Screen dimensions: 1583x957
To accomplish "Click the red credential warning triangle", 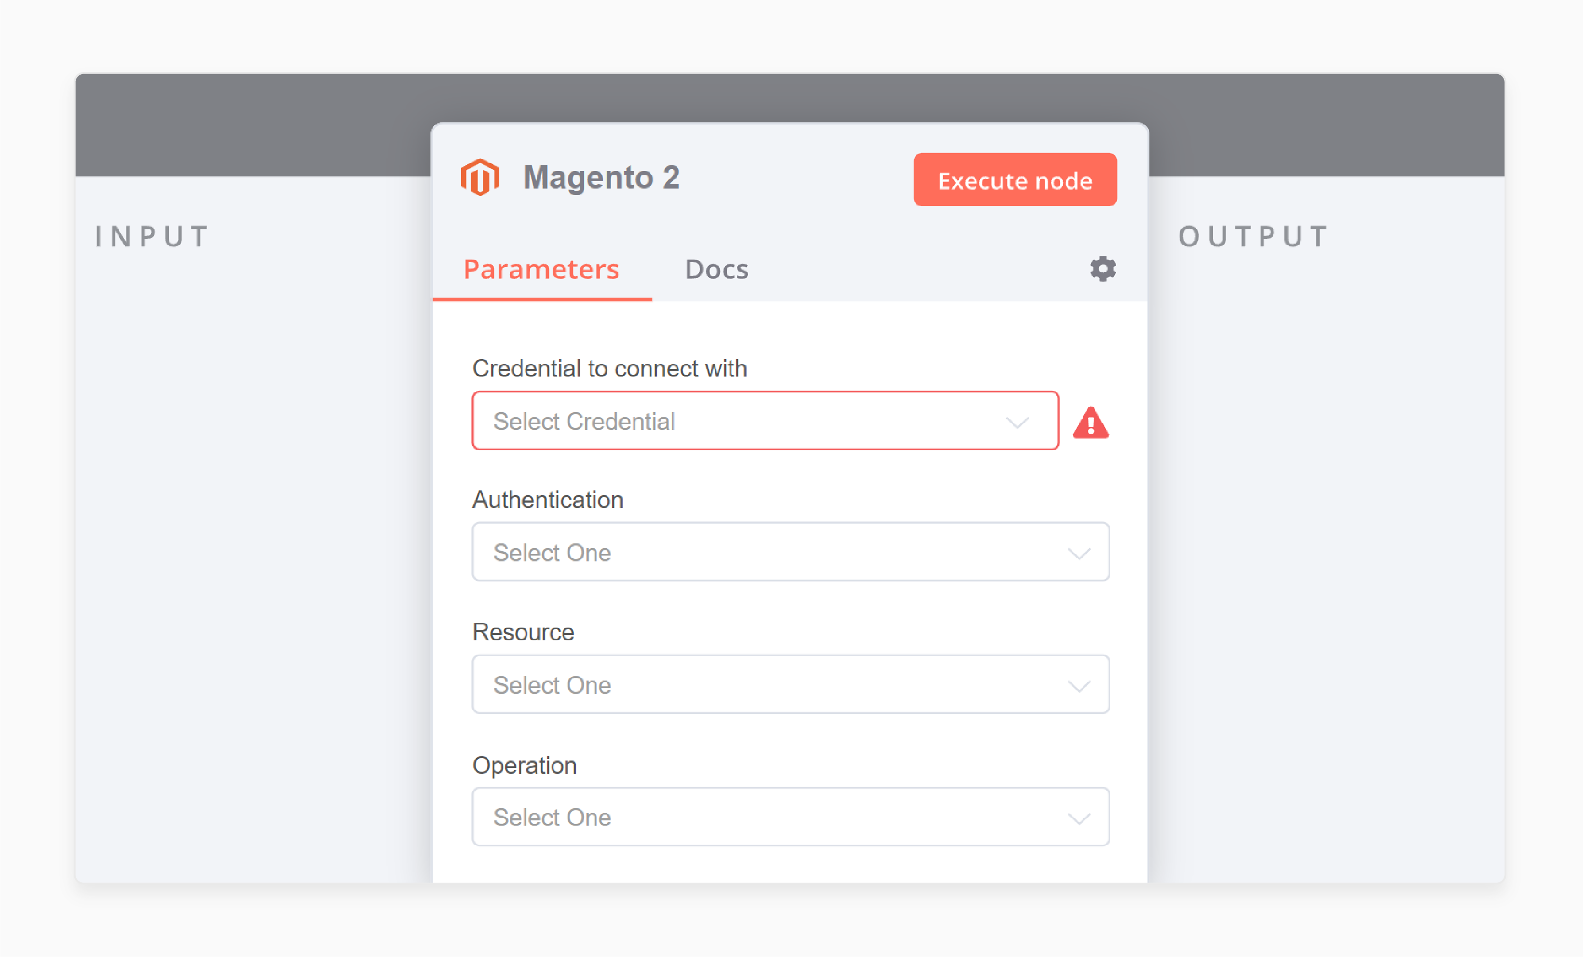I will 1091,423.
